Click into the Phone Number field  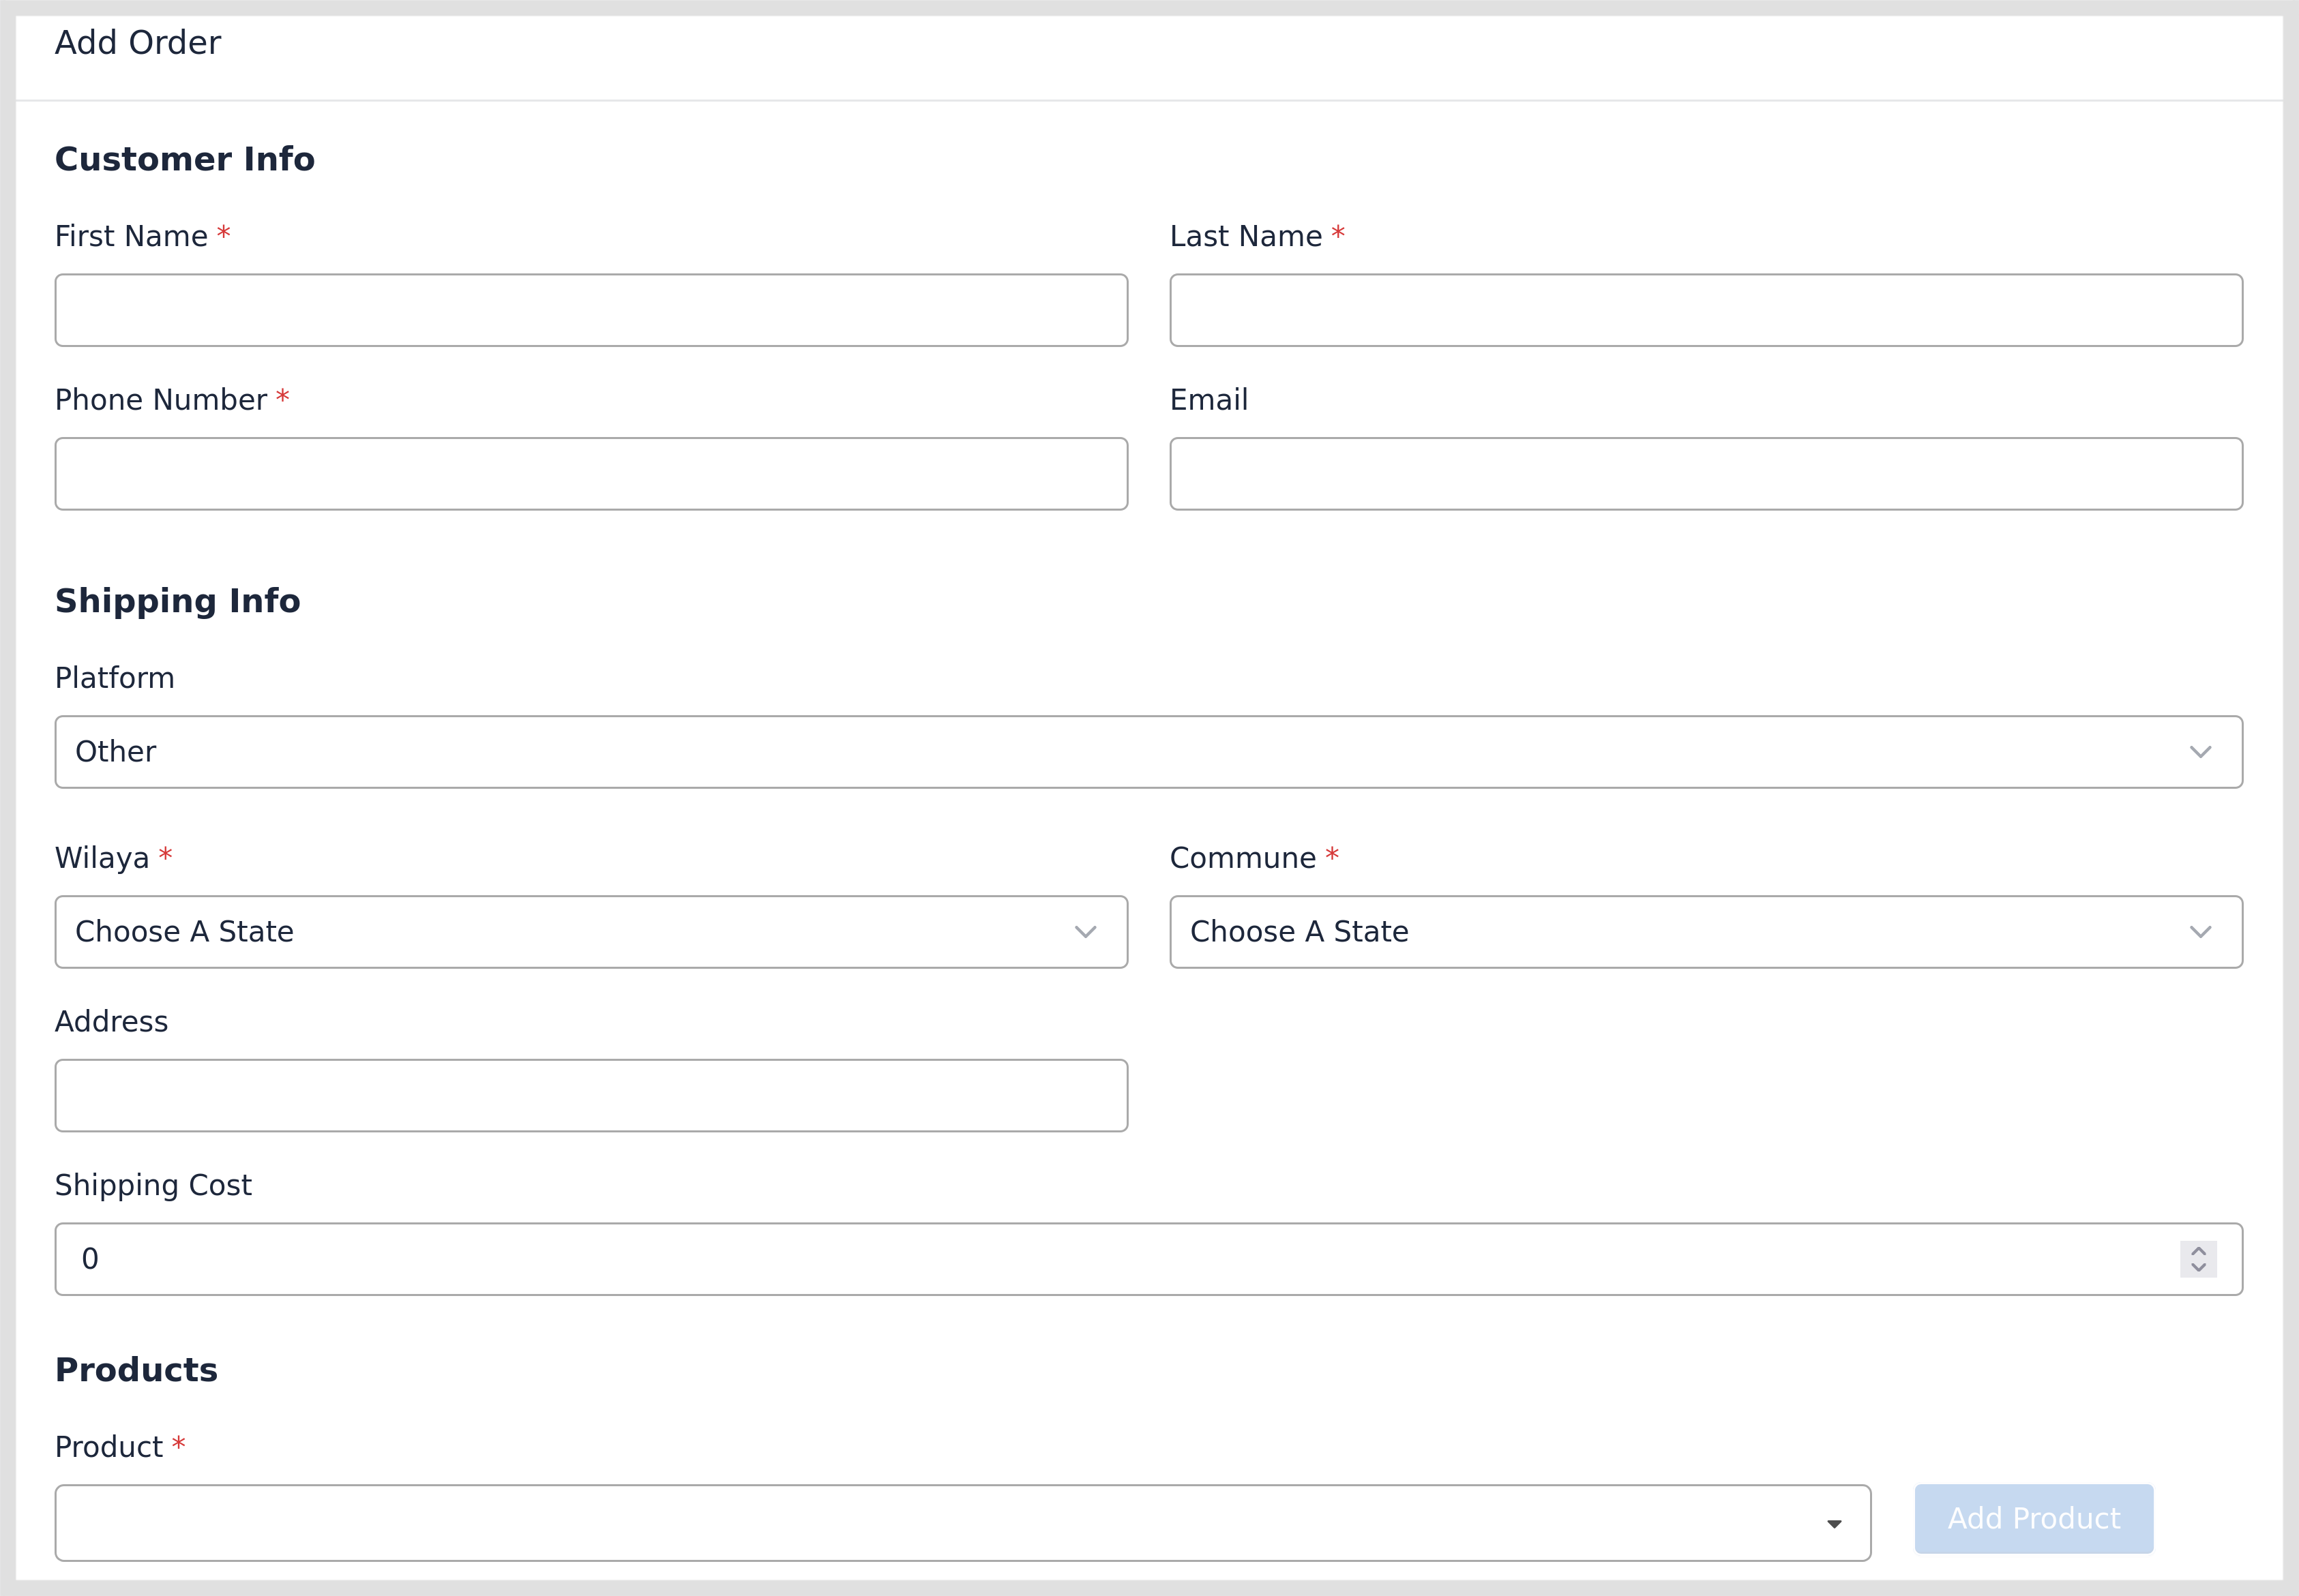pos(590,474)
